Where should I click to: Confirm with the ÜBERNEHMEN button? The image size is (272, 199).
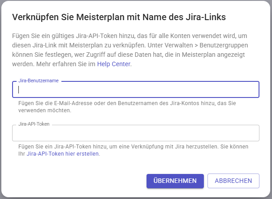(175, 181)
